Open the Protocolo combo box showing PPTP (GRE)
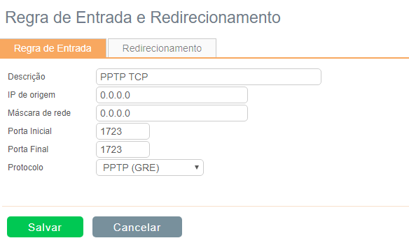Viewport: 409px width, 252px height. pos(150,168)
